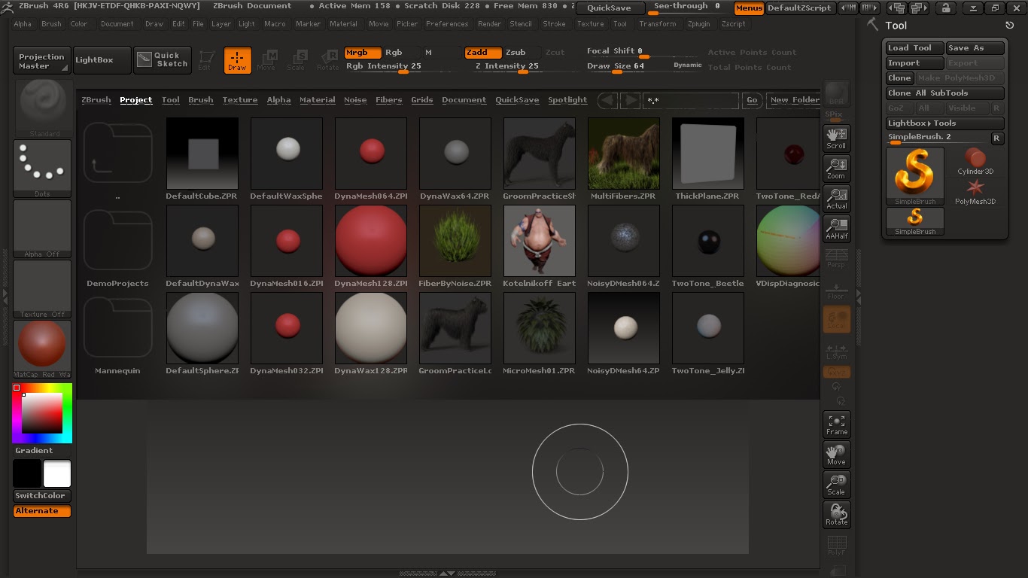The height and width of the screenshot is (578, 1028).
Task: Click the AAHalf icon
Action: 836,228
